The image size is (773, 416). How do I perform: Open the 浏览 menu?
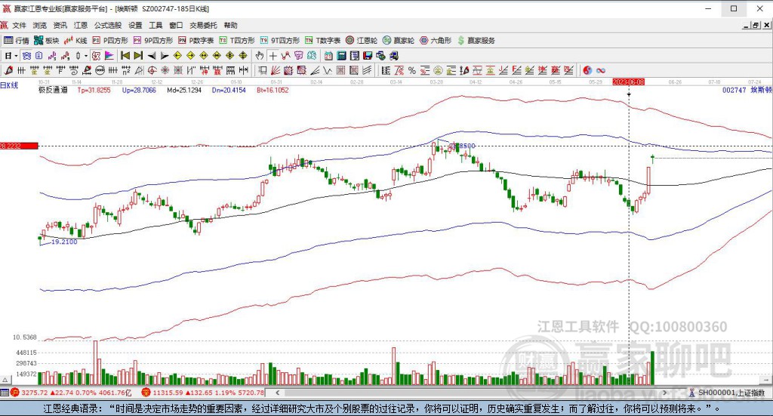pyautogui.click(x=39, y=25)
